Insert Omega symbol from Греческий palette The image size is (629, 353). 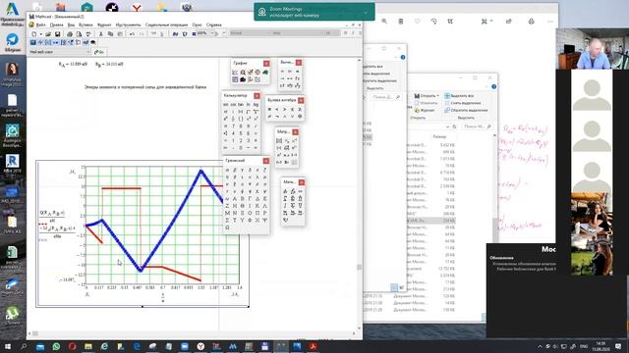tap(227, 227)
